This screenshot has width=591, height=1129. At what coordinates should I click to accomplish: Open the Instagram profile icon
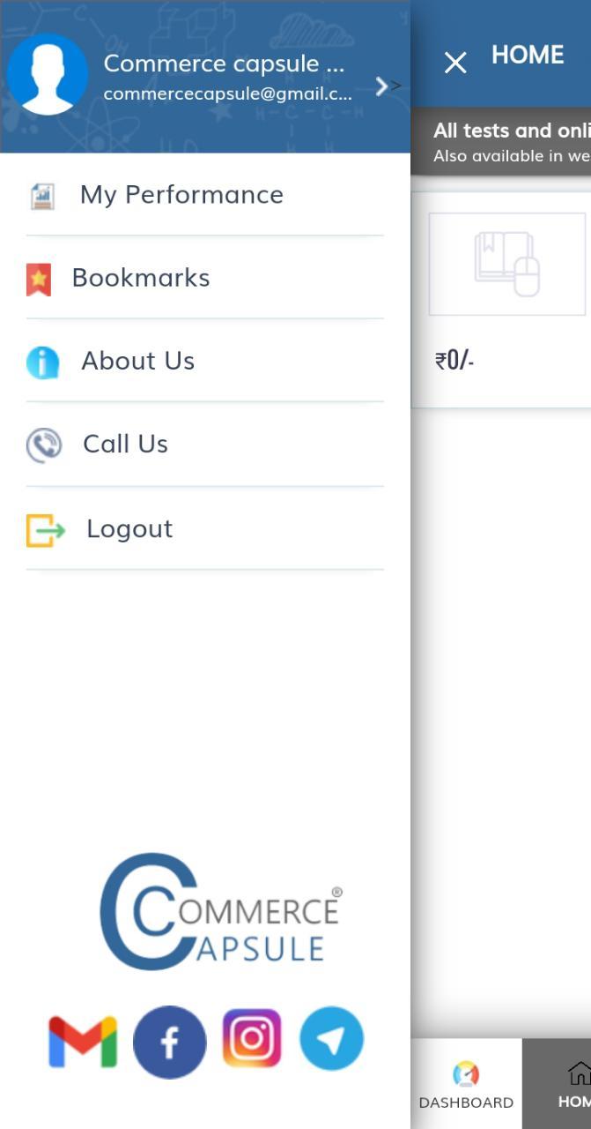click(x=252, y=1039)
